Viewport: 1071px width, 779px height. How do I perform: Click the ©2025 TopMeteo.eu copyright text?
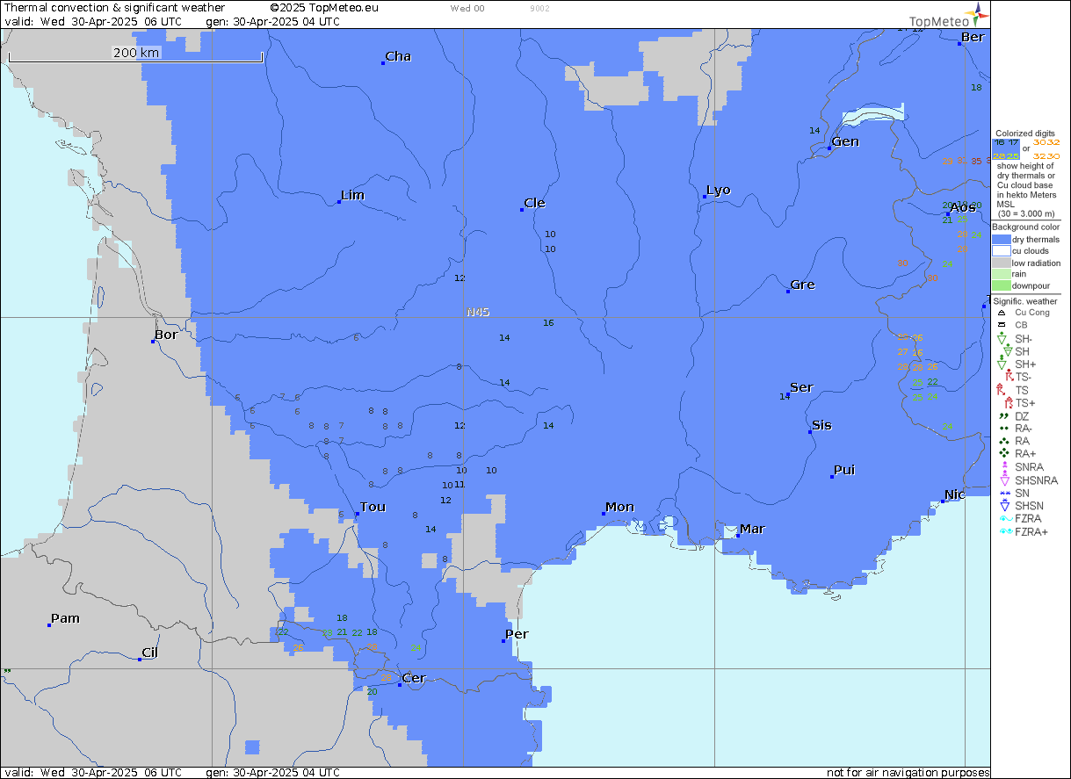tap(324, 7)
